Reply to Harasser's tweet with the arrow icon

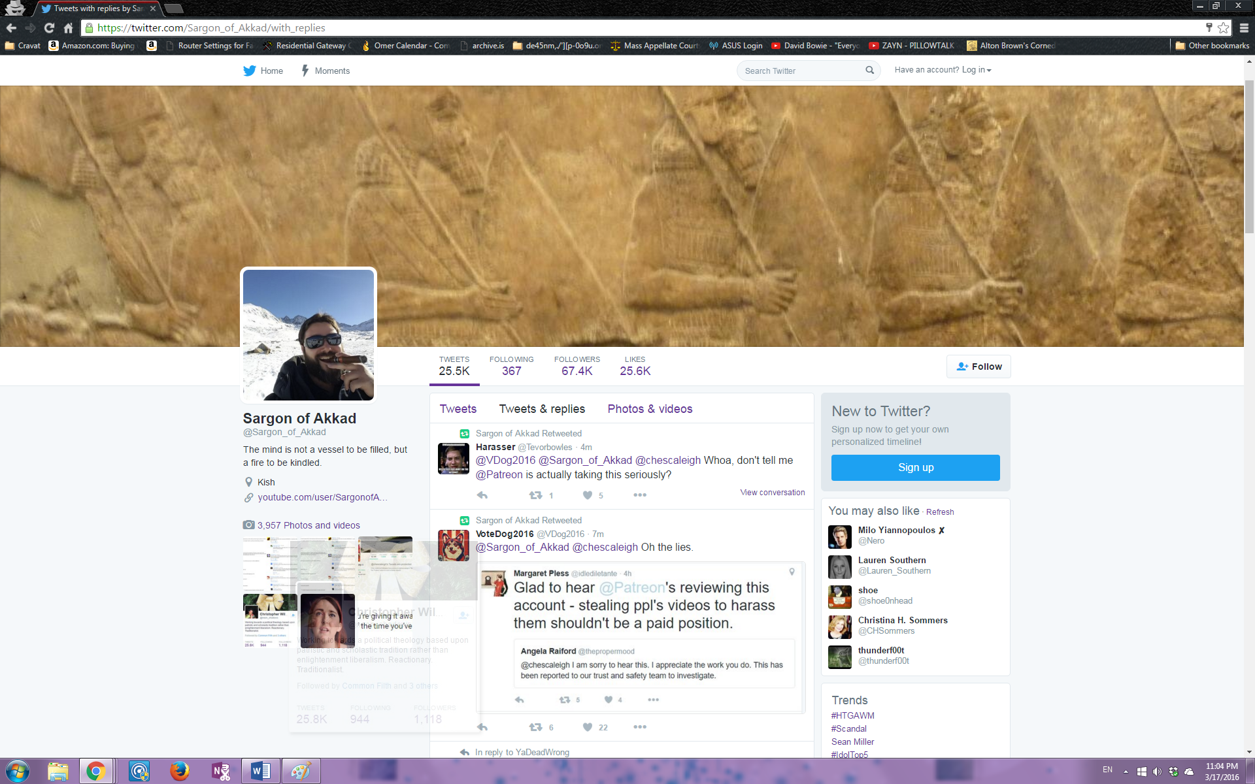(482, 495)
